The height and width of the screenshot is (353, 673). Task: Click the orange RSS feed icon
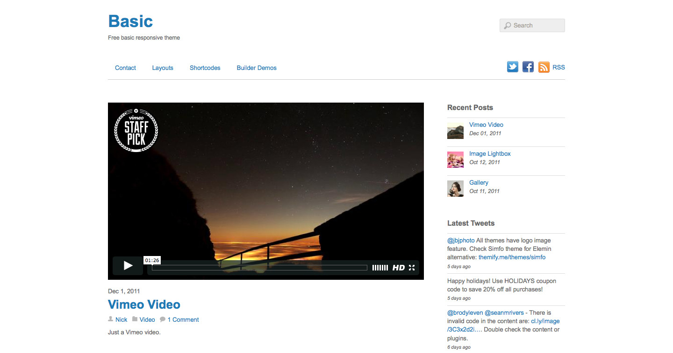click(544, 67)
